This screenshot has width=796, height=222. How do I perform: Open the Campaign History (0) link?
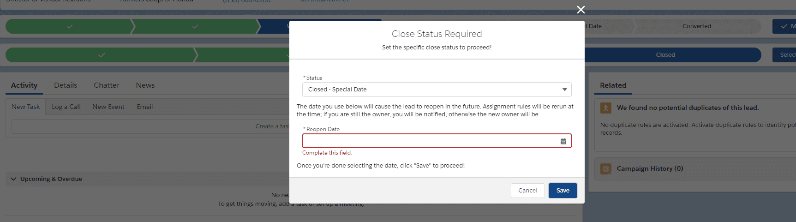650,168
